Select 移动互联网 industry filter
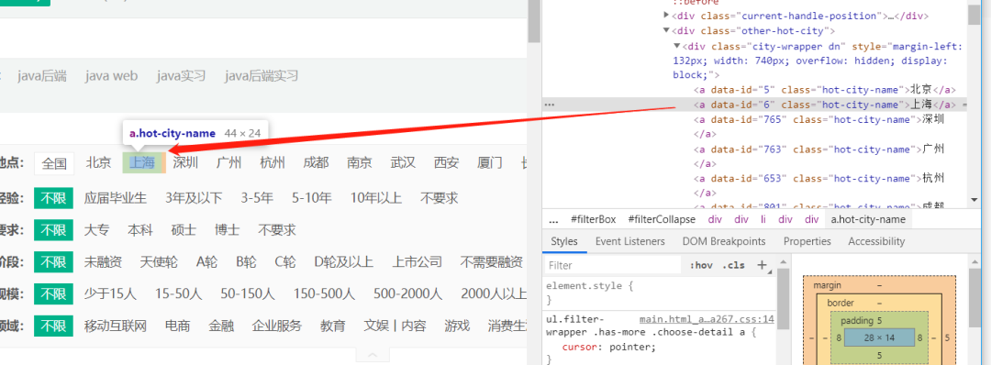 (x=115, y=326)
